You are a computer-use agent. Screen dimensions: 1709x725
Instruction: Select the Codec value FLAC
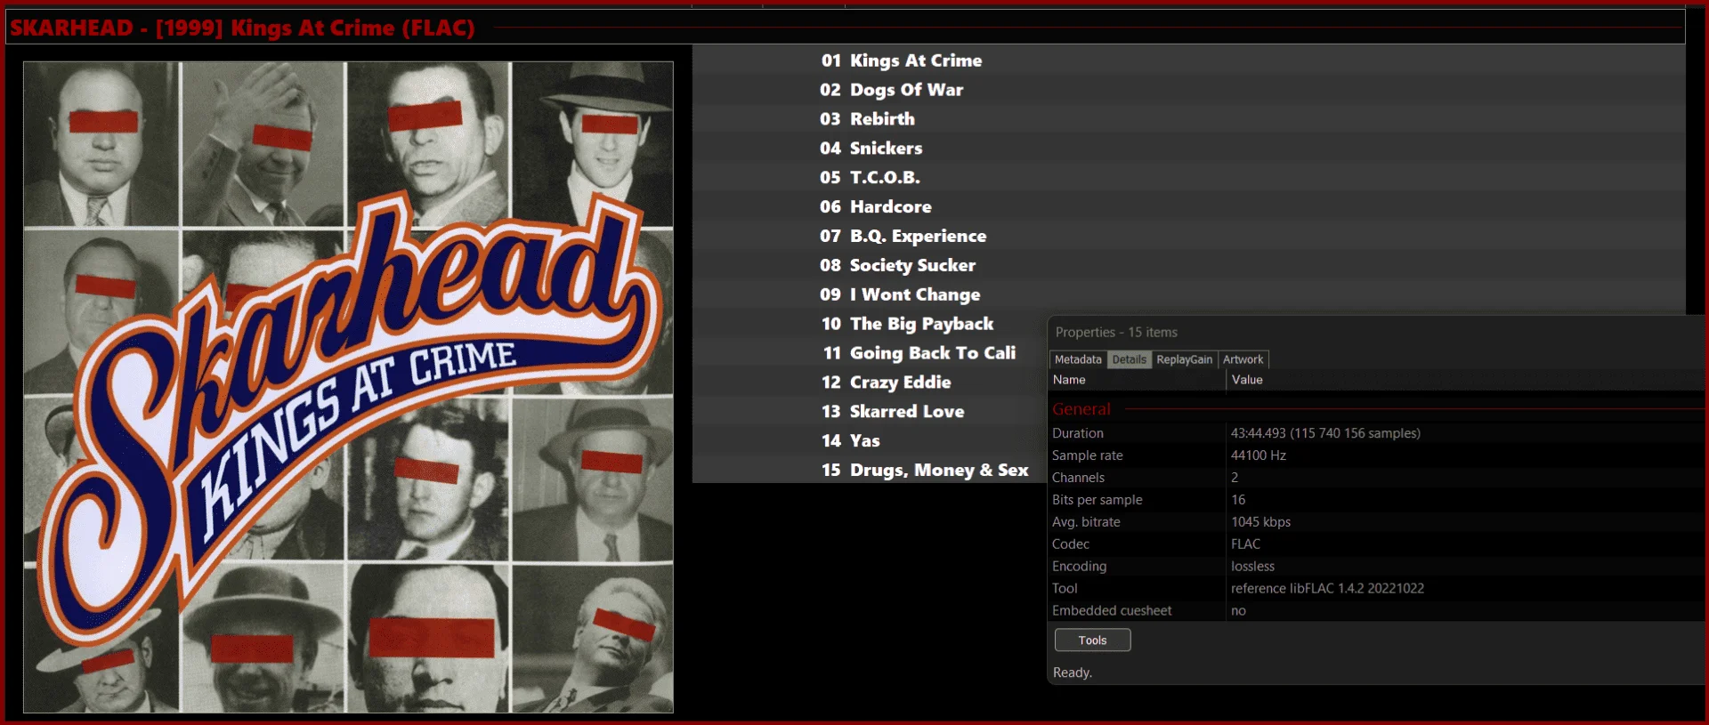(1245, 544)
